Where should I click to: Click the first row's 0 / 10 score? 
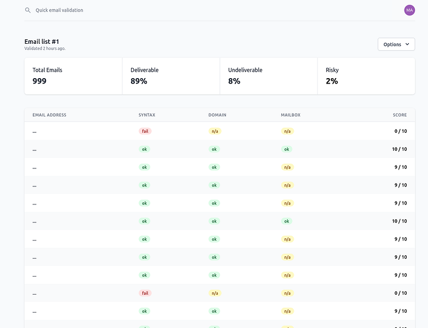[x=401, y=131]
